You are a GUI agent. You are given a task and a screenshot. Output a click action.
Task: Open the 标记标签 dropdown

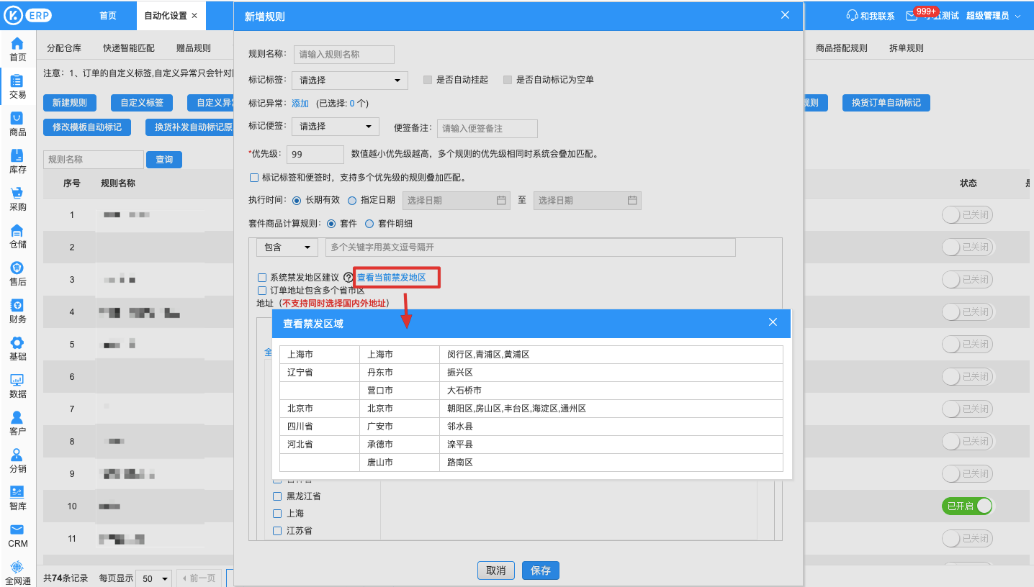[350, 81]
